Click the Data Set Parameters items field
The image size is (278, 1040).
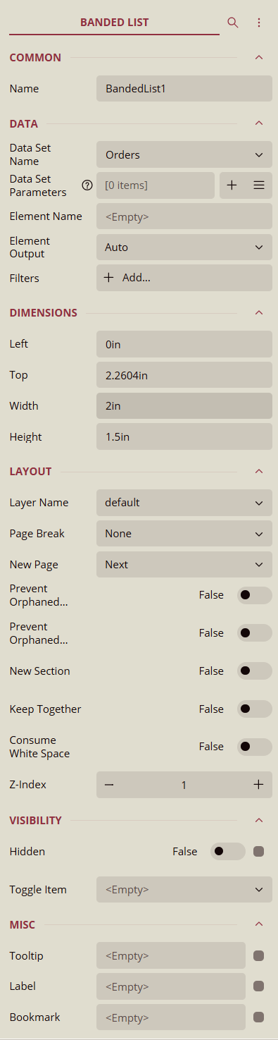point(156,185)
